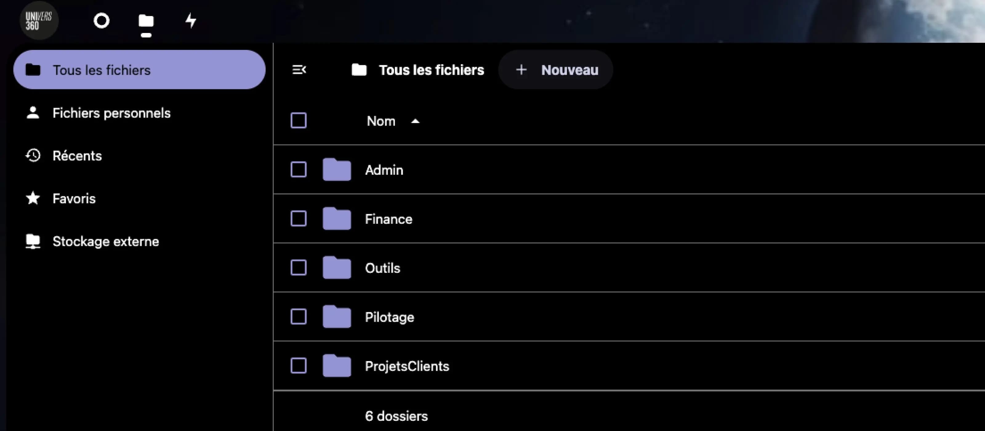Open the Favoris star section
This screenshot has width=985, height=431.
click(x=74, y=199)
